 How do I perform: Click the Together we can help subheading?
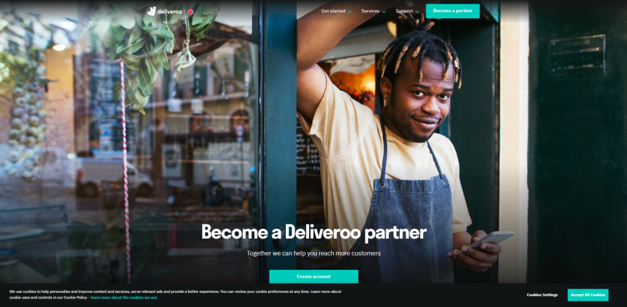[x=313, y=253]
